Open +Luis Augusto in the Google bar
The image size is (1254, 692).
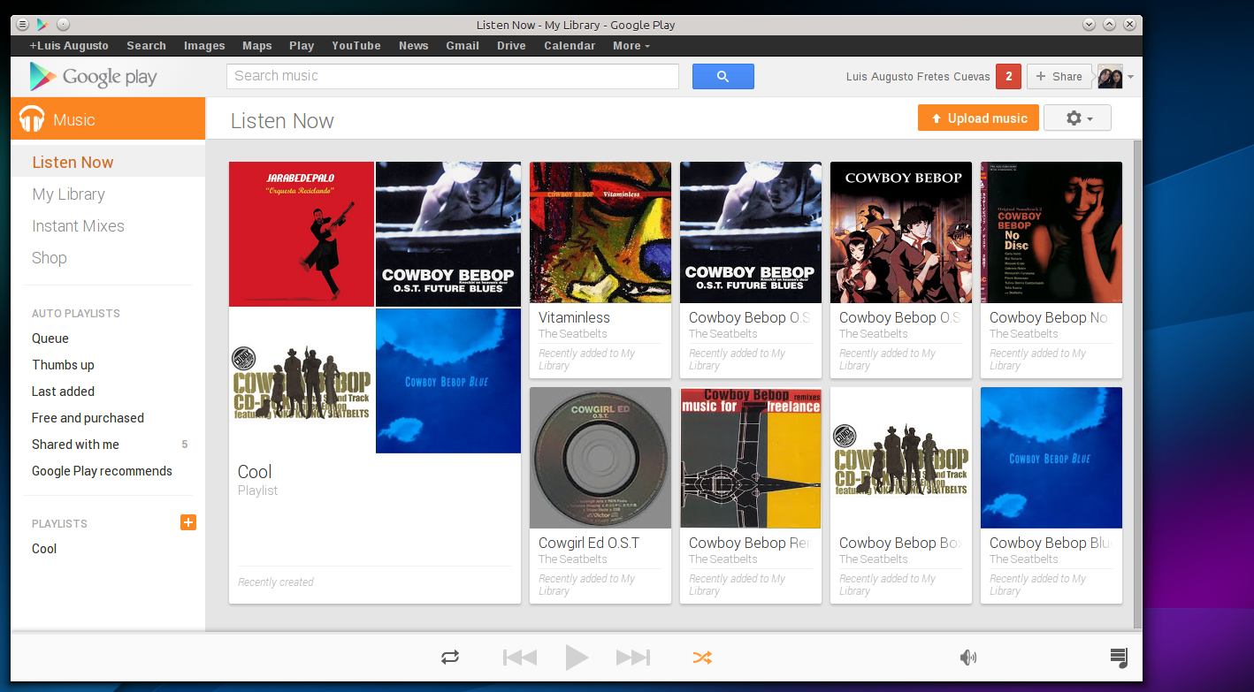69,46
